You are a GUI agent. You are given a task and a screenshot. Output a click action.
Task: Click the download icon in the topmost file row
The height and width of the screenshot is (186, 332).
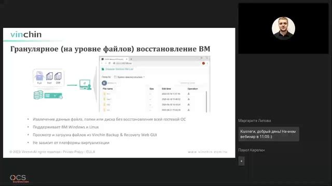tap(189, 94)
